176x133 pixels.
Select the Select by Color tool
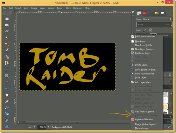pos(7,44)
